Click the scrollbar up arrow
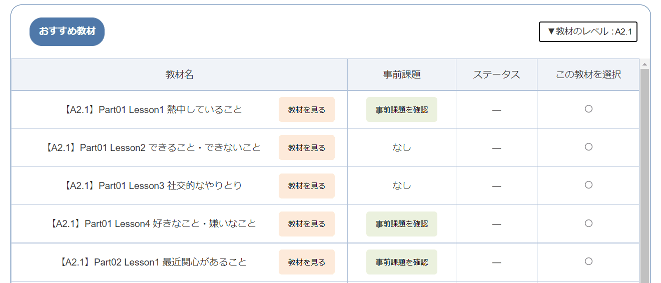This screenshot has height=283, width=661. tap(644, 64)
